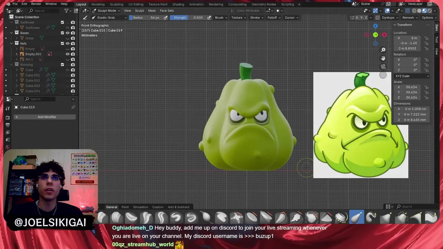Open the XYZ Euler rotation mode dropdown
Screen dimensions: 443x249
412,76
